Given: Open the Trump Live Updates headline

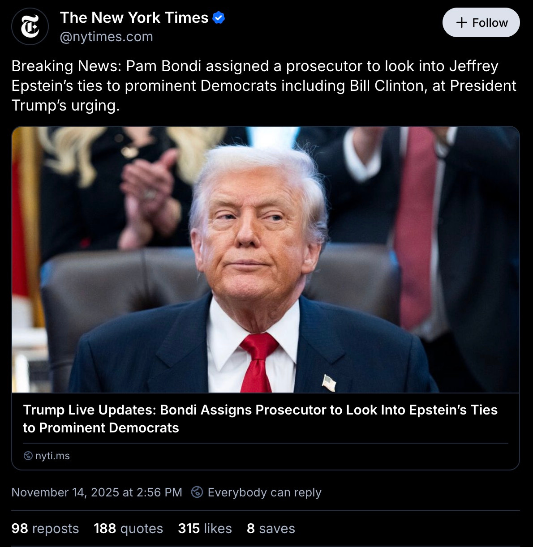Looking at the screenshot, I should tap(260, 419).
